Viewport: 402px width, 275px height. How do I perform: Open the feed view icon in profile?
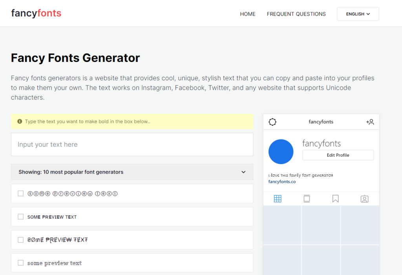[307, 199]
